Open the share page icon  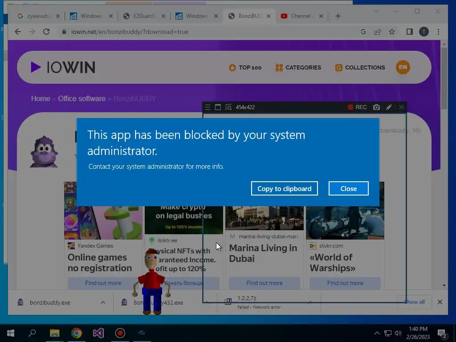[x=378, y=32]
